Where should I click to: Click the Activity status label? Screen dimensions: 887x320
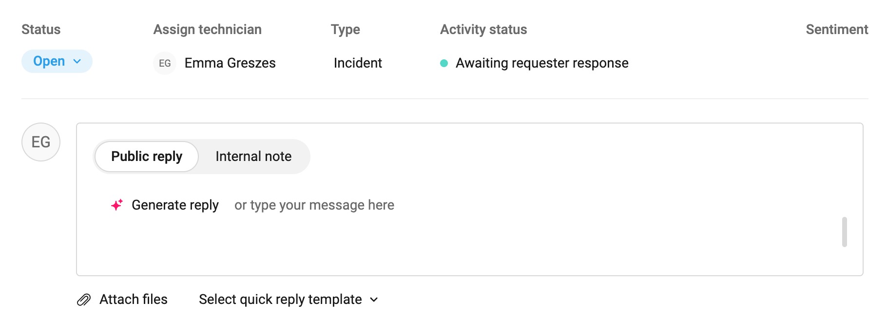(x=483, y=30)
